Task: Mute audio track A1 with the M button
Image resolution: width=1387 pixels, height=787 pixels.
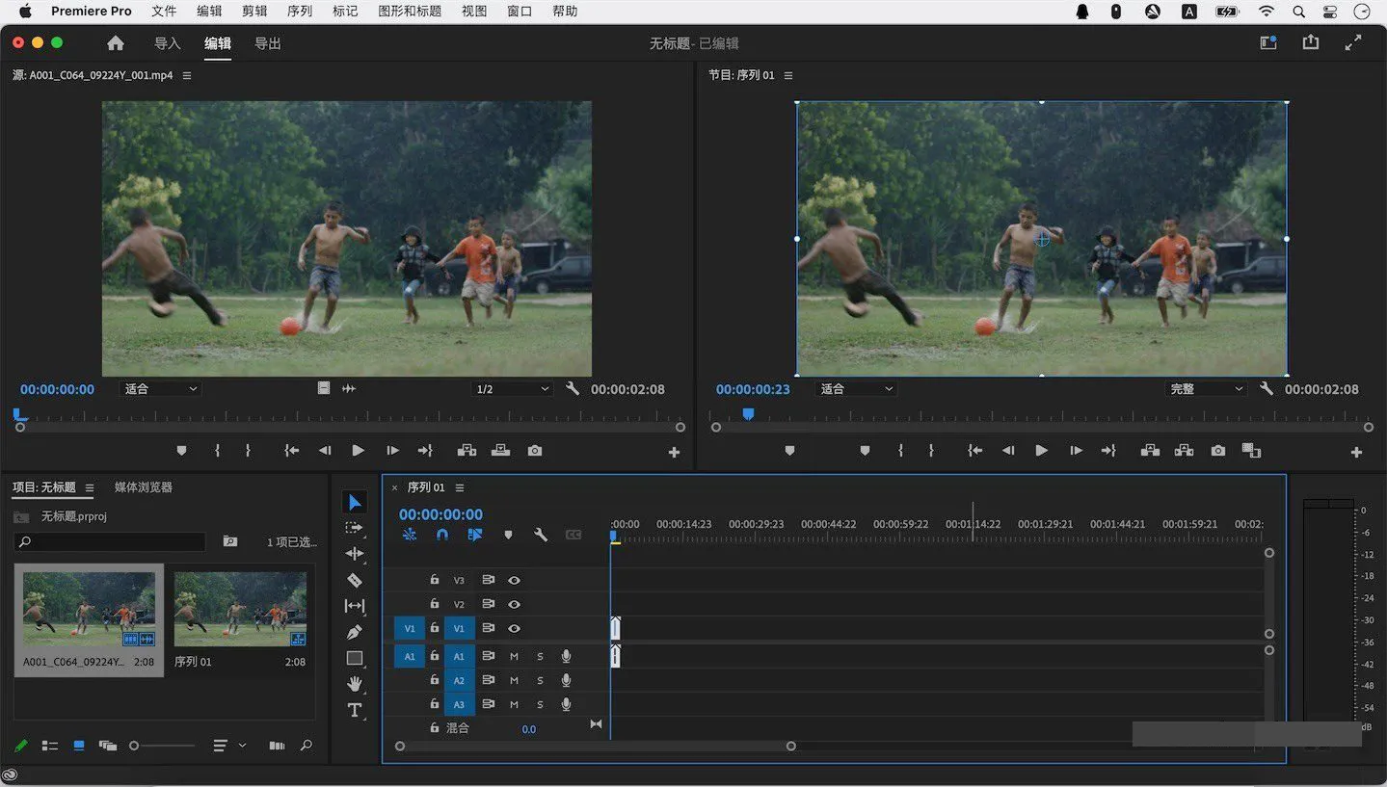Action: click(x=514, y=656)
